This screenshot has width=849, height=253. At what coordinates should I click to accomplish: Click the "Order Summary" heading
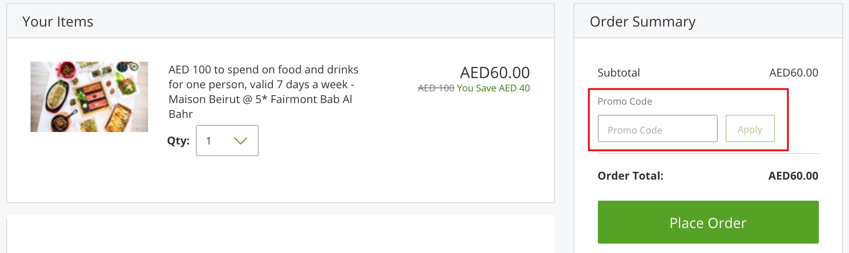click(x=643, y=21)
